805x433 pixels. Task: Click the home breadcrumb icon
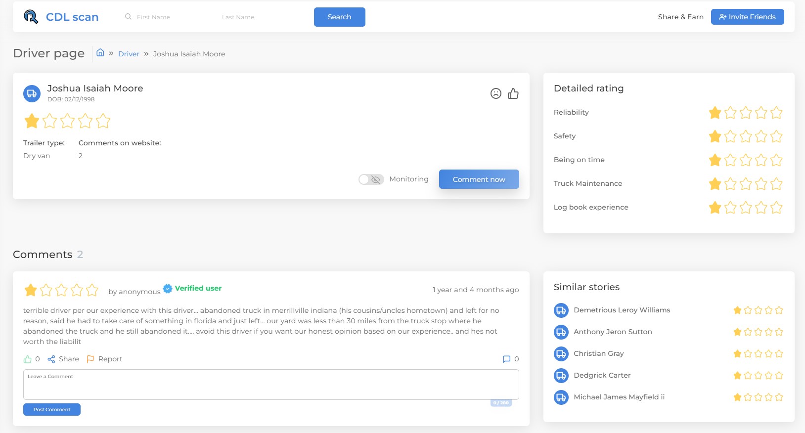(x=100, y=53)
